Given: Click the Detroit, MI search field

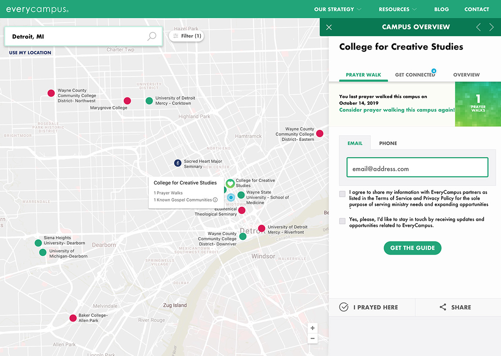Looking at the screenshot, I should click(83, 37).
